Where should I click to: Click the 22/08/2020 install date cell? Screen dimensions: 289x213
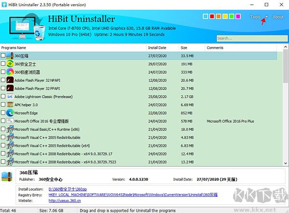[157, 113]
